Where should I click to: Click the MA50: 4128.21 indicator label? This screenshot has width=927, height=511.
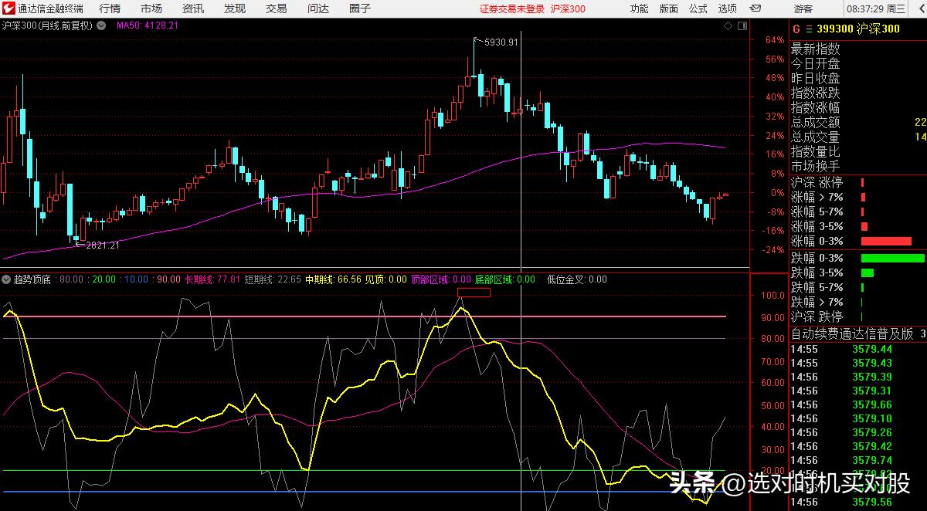point(148,25)
